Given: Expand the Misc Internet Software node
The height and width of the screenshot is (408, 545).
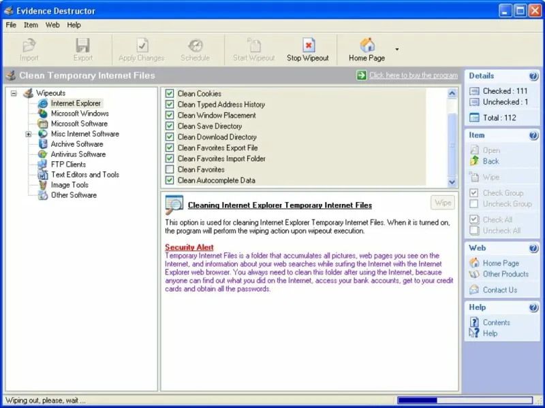Looking at the screenshot, I should point(28,134).
